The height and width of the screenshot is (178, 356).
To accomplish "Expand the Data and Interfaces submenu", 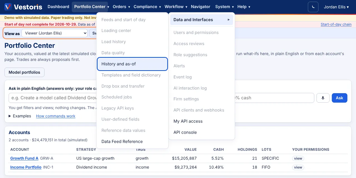I will tap(202, 20).
